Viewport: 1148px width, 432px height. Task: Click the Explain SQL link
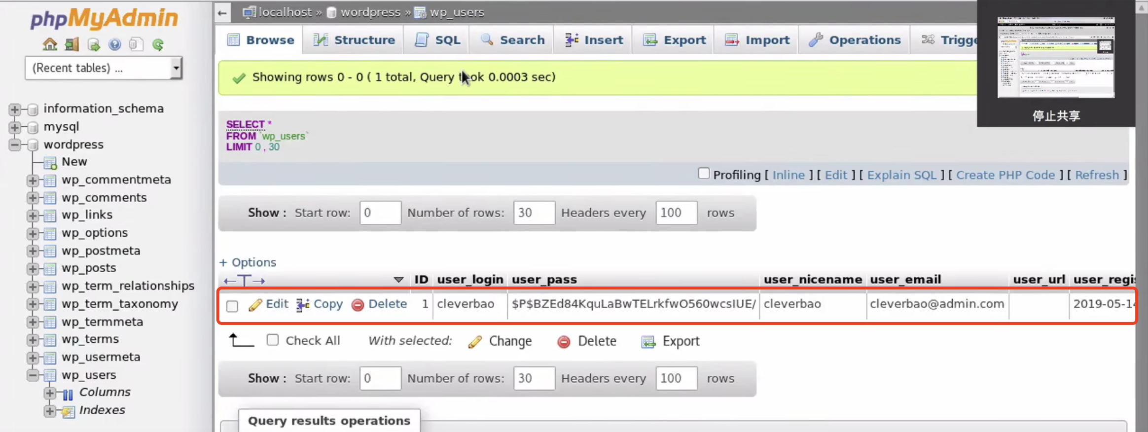(901, 175)
